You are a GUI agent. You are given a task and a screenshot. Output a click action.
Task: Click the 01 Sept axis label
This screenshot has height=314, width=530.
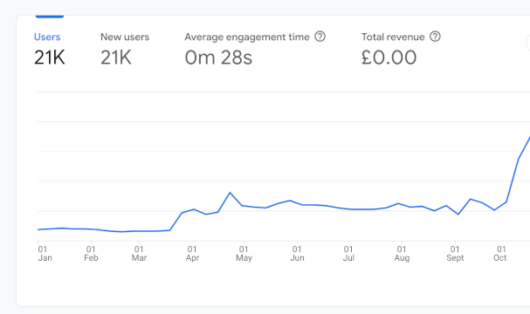[455, 254]
